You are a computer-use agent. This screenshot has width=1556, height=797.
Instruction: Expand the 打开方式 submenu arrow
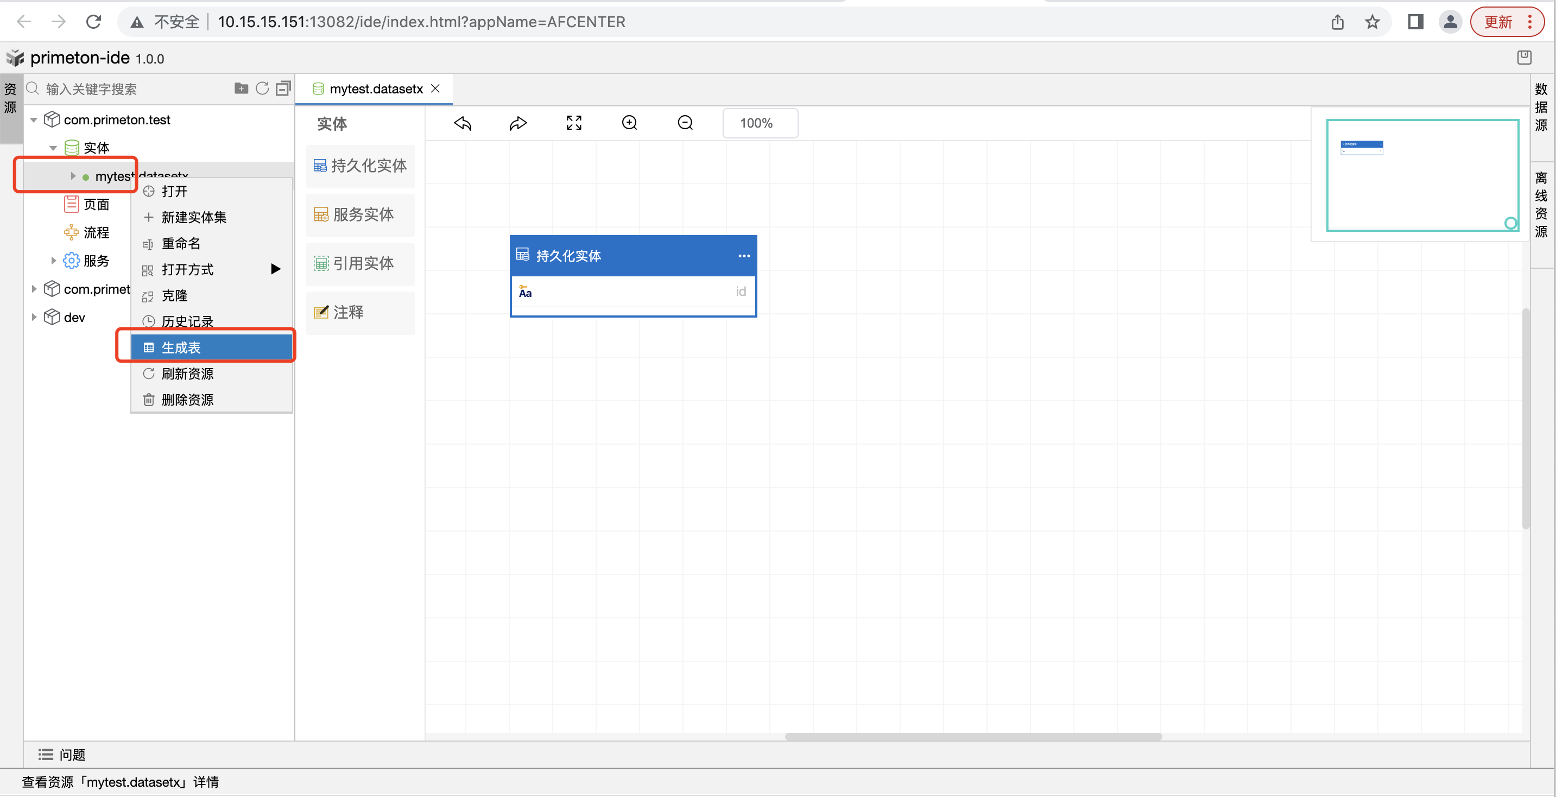tap(275, 269)
